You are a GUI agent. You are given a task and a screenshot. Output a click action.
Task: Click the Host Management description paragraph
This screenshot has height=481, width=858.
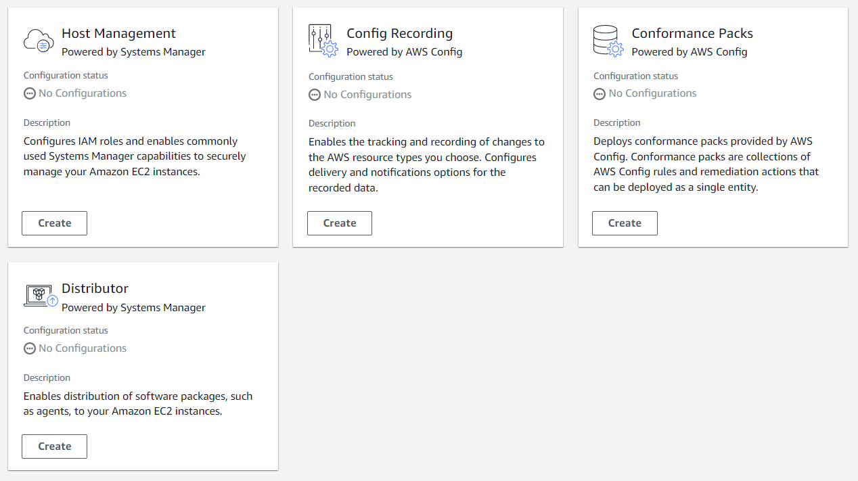coord(135,156)
